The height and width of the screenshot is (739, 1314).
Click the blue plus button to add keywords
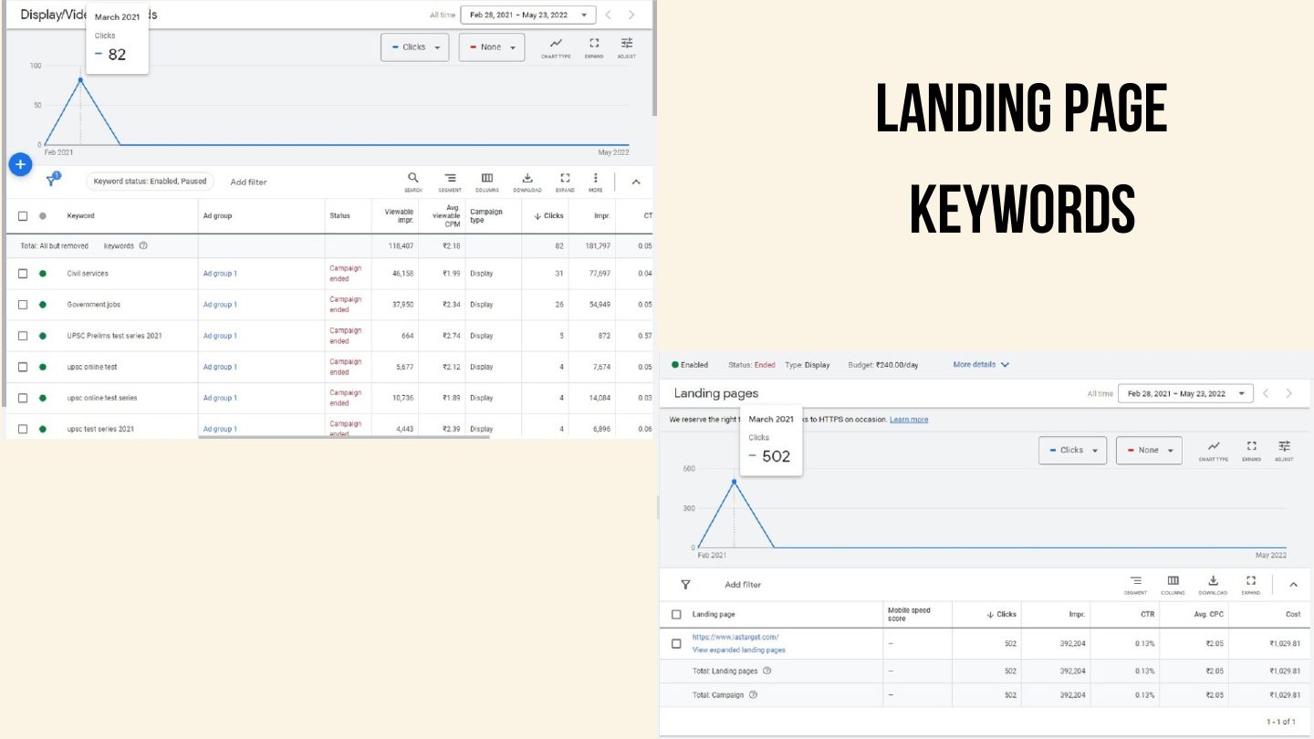coord(20,164)
